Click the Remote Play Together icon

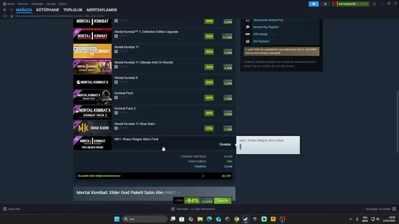248,27
